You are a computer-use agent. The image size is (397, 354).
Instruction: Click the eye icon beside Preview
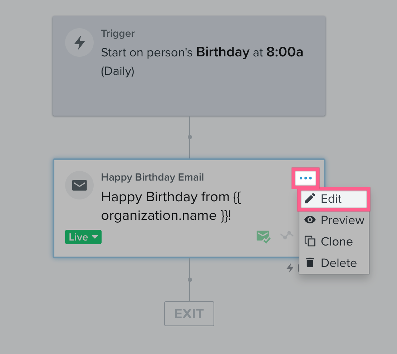(310, 220)
